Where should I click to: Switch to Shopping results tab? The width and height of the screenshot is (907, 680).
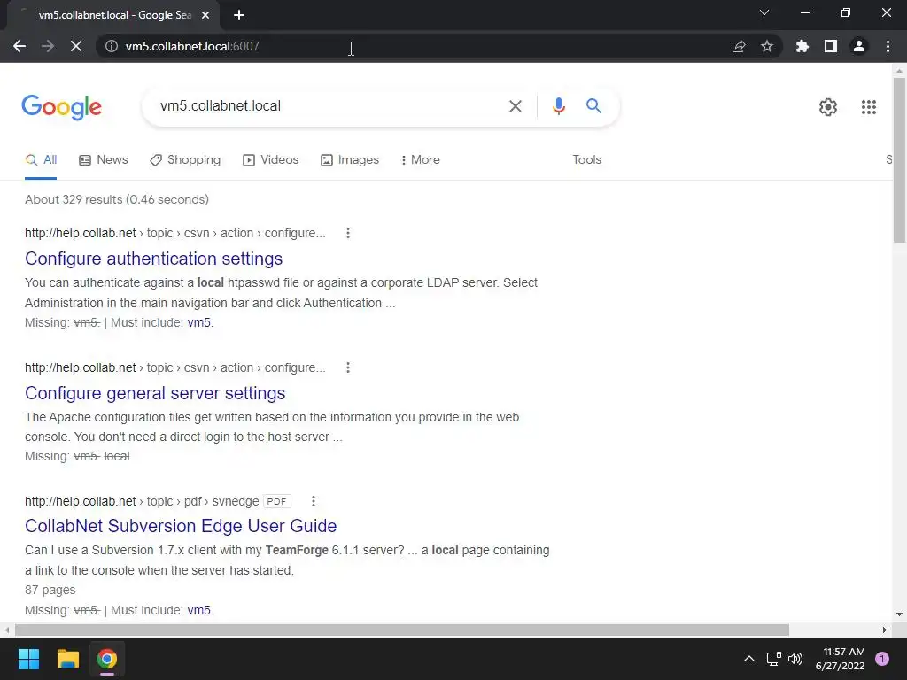click(185, 159)
